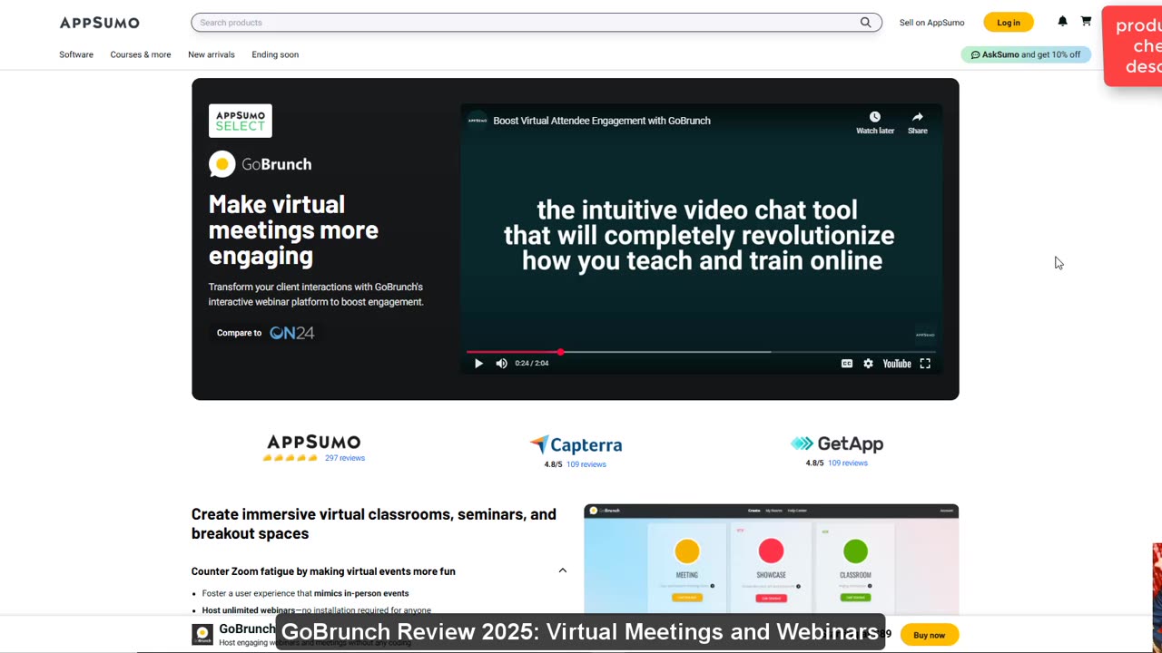Click the Sell on AppSumo link

click(932, 23)
